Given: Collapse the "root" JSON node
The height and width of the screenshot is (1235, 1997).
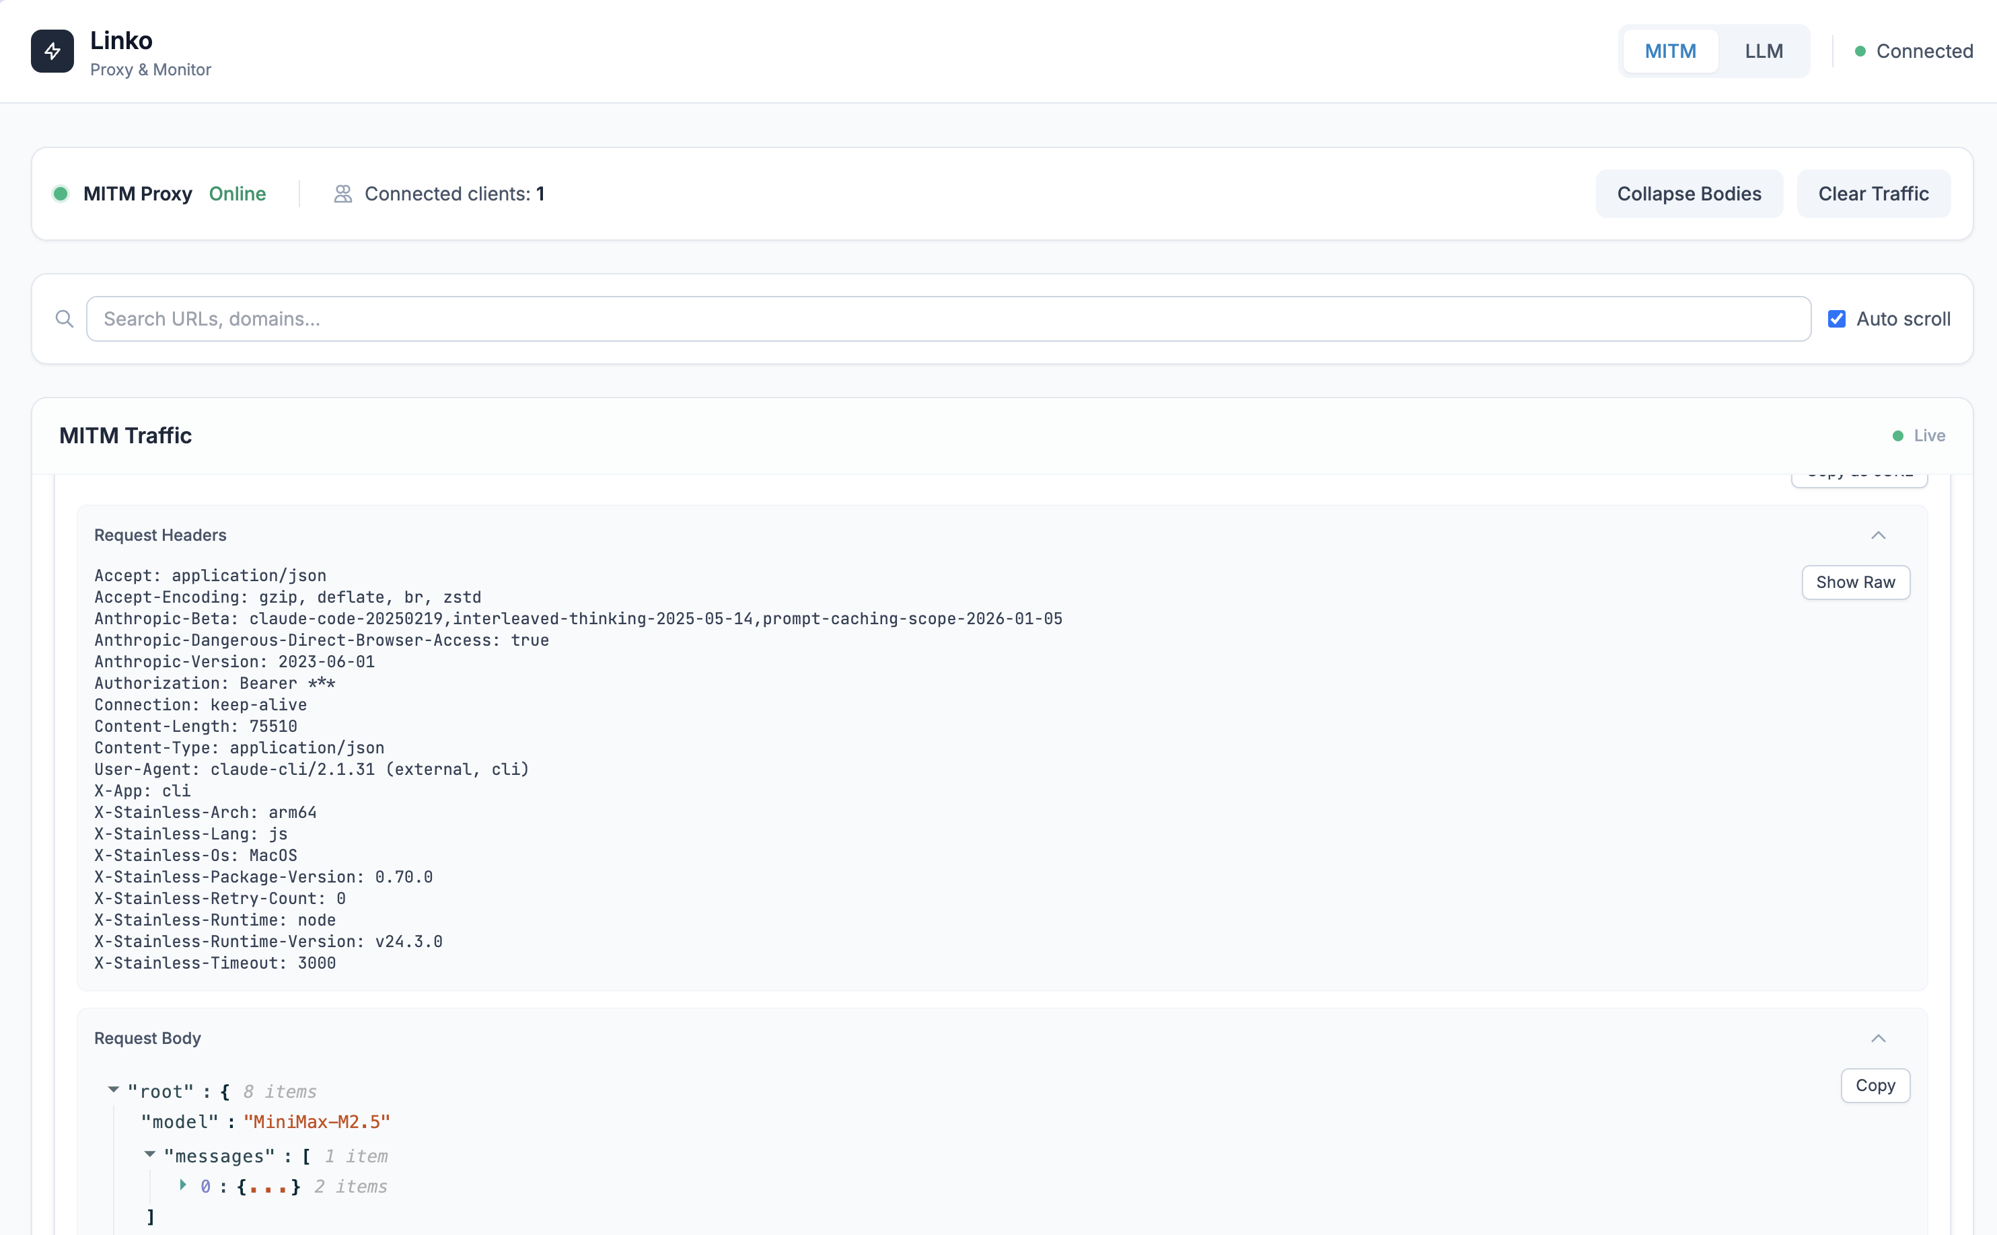Looking at the screenshot, I should click(x=114, y=1090).
